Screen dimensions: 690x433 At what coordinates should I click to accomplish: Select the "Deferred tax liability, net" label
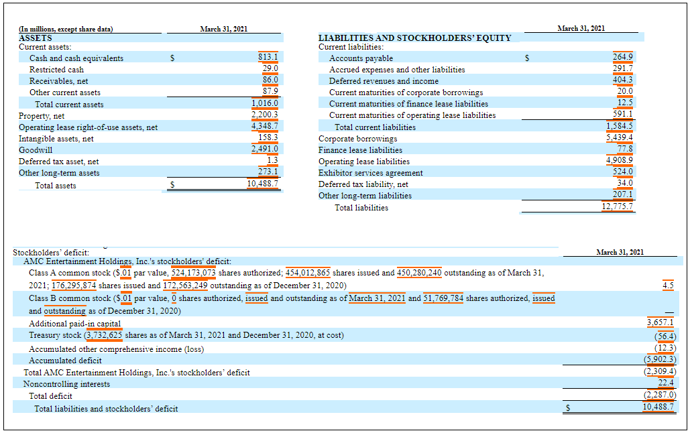[x=363, y=184]
